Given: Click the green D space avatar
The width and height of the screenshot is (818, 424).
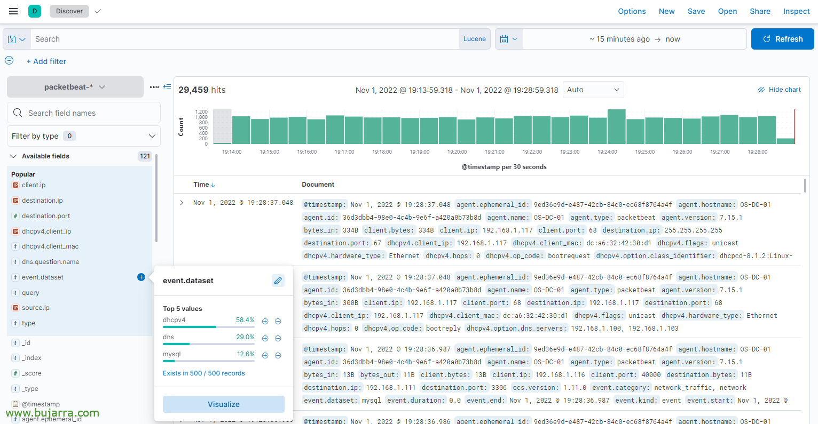Looking at the screenshot, I should pyautogui.click(x=35, y=11).
